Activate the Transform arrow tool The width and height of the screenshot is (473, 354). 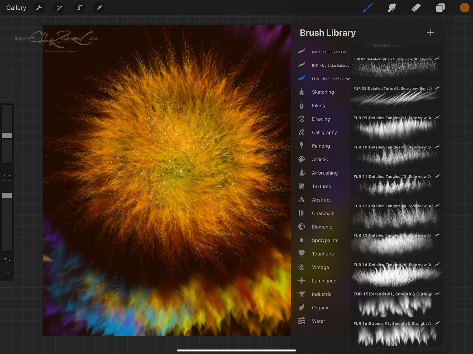(99, 8)
